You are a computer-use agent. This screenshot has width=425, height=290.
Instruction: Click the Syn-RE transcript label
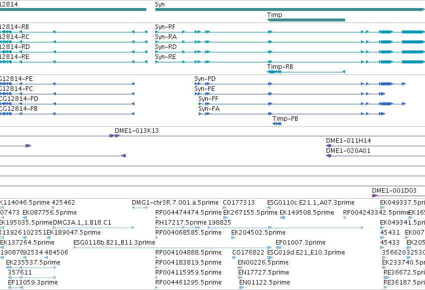click(166, 57)
